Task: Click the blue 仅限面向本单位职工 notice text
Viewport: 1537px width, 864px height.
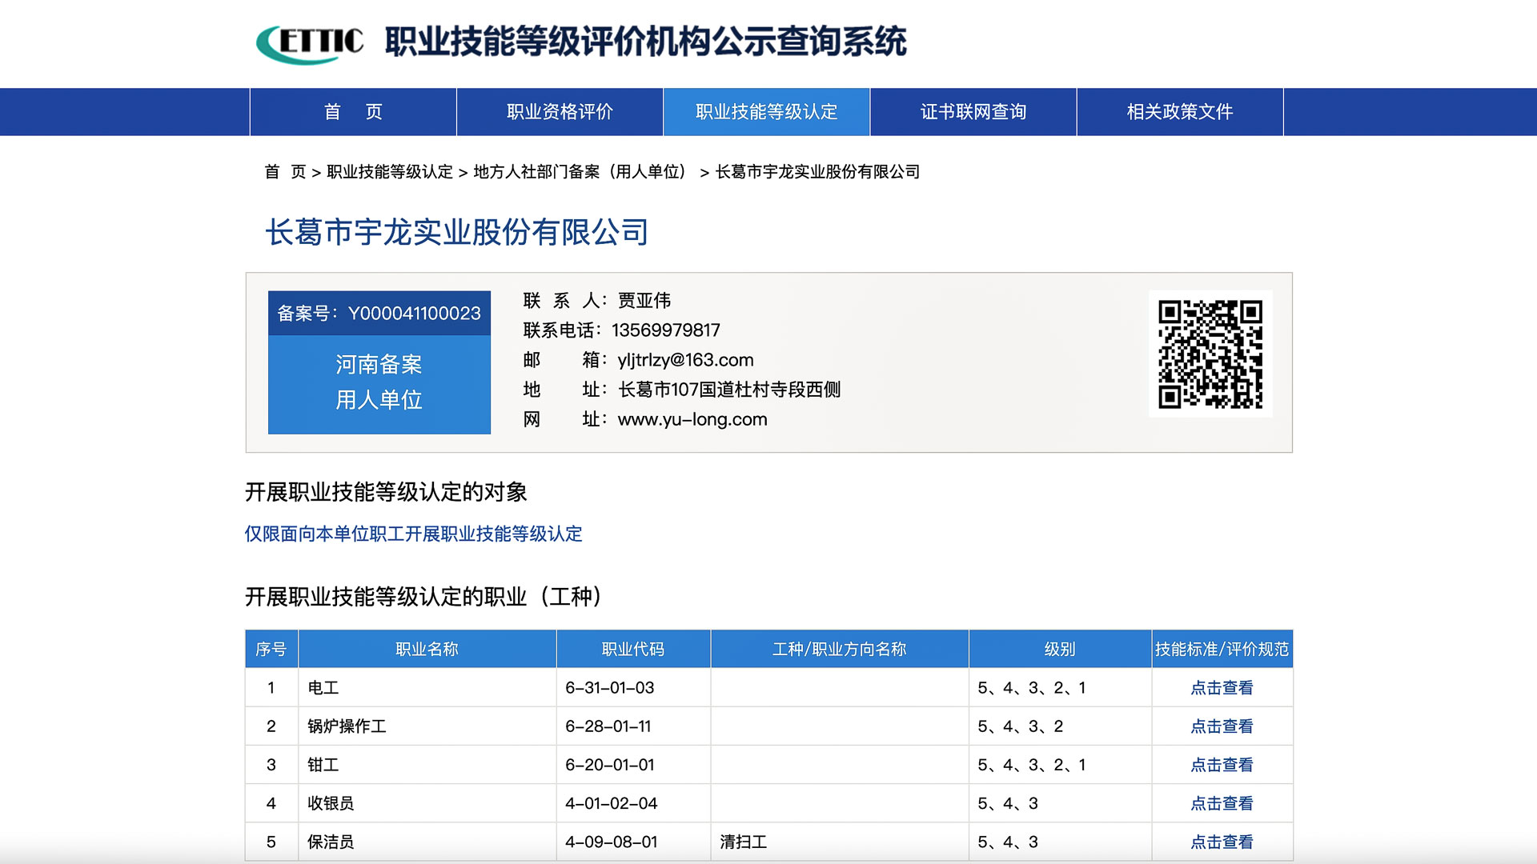Action: point(413,534)
